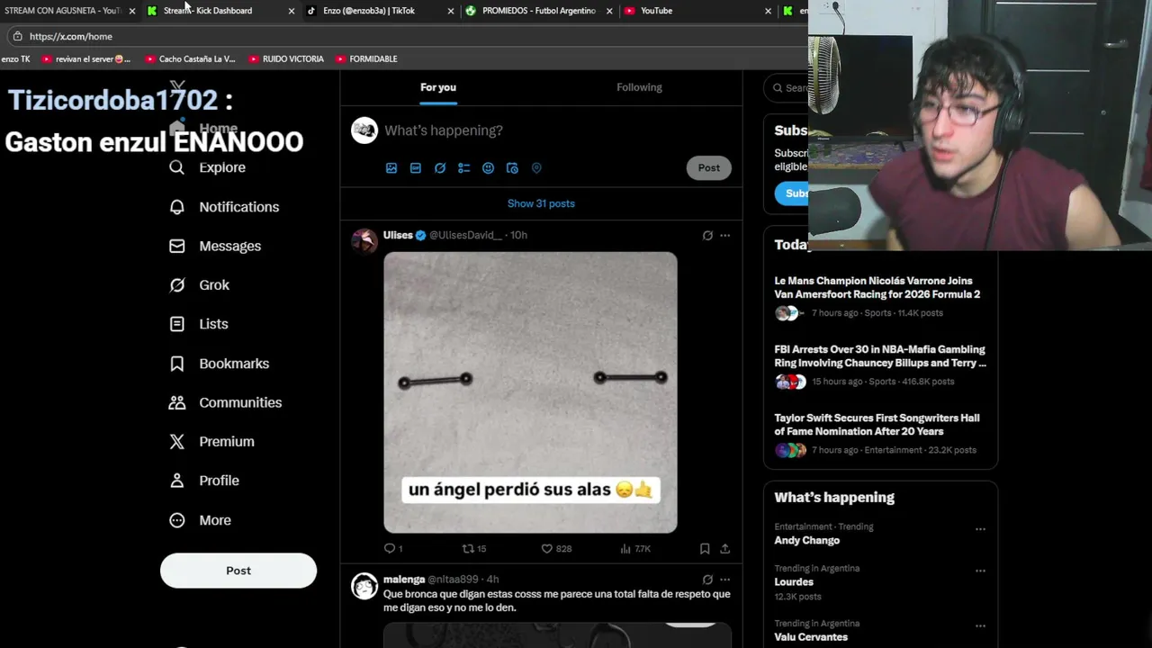Screen dimensions: 1152x648
Task: Open Profile in the sidebar
Action: point(204,481)
